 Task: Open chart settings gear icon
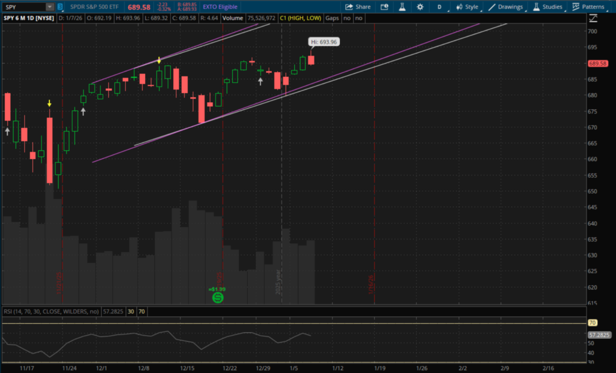tap(420, 7)
